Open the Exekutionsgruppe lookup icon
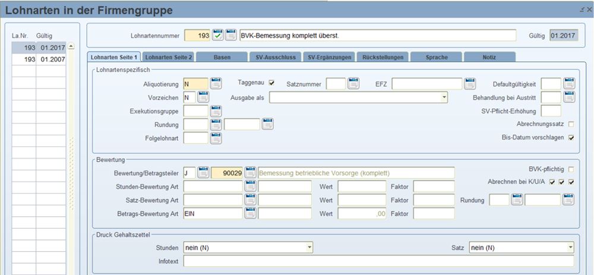 216,111
